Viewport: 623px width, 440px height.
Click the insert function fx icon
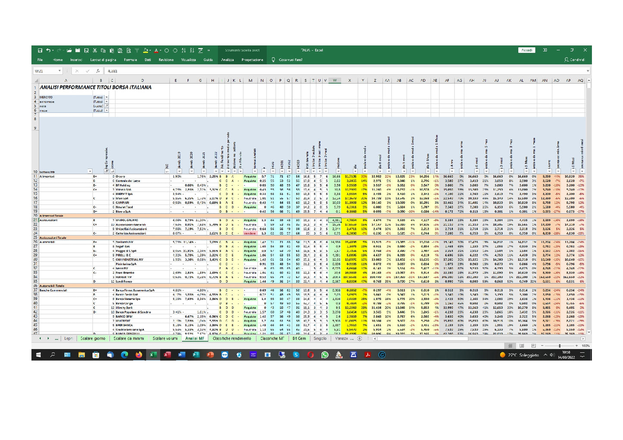pyautogui.click(x=98, y=71)
